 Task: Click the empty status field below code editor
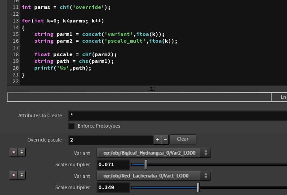(x=139, y=97)
